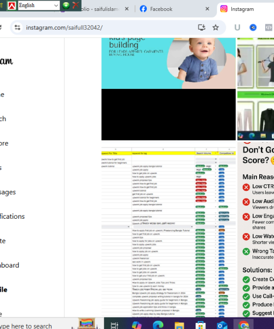This screenshot has width=274, height=329.
Task: Switch to the Facebook tab
Action: coord(161,9)
